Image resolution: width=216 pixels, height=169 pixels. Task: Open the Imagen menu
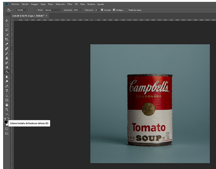coord(35,4)
